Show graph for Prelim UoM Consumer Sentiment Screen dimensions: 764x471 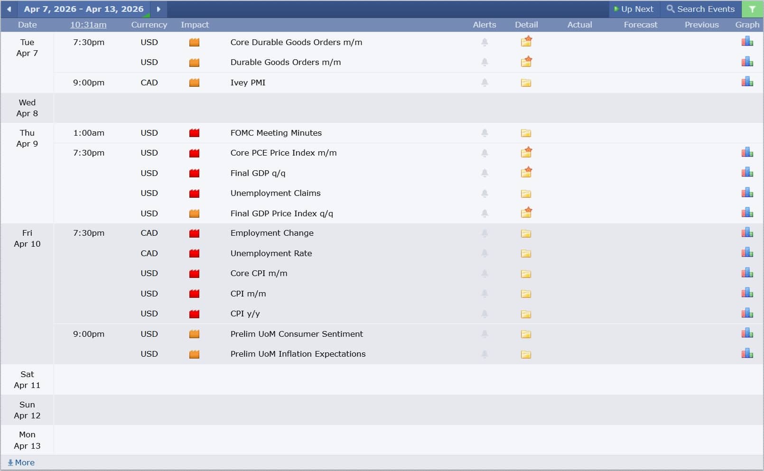pos(747,333)
